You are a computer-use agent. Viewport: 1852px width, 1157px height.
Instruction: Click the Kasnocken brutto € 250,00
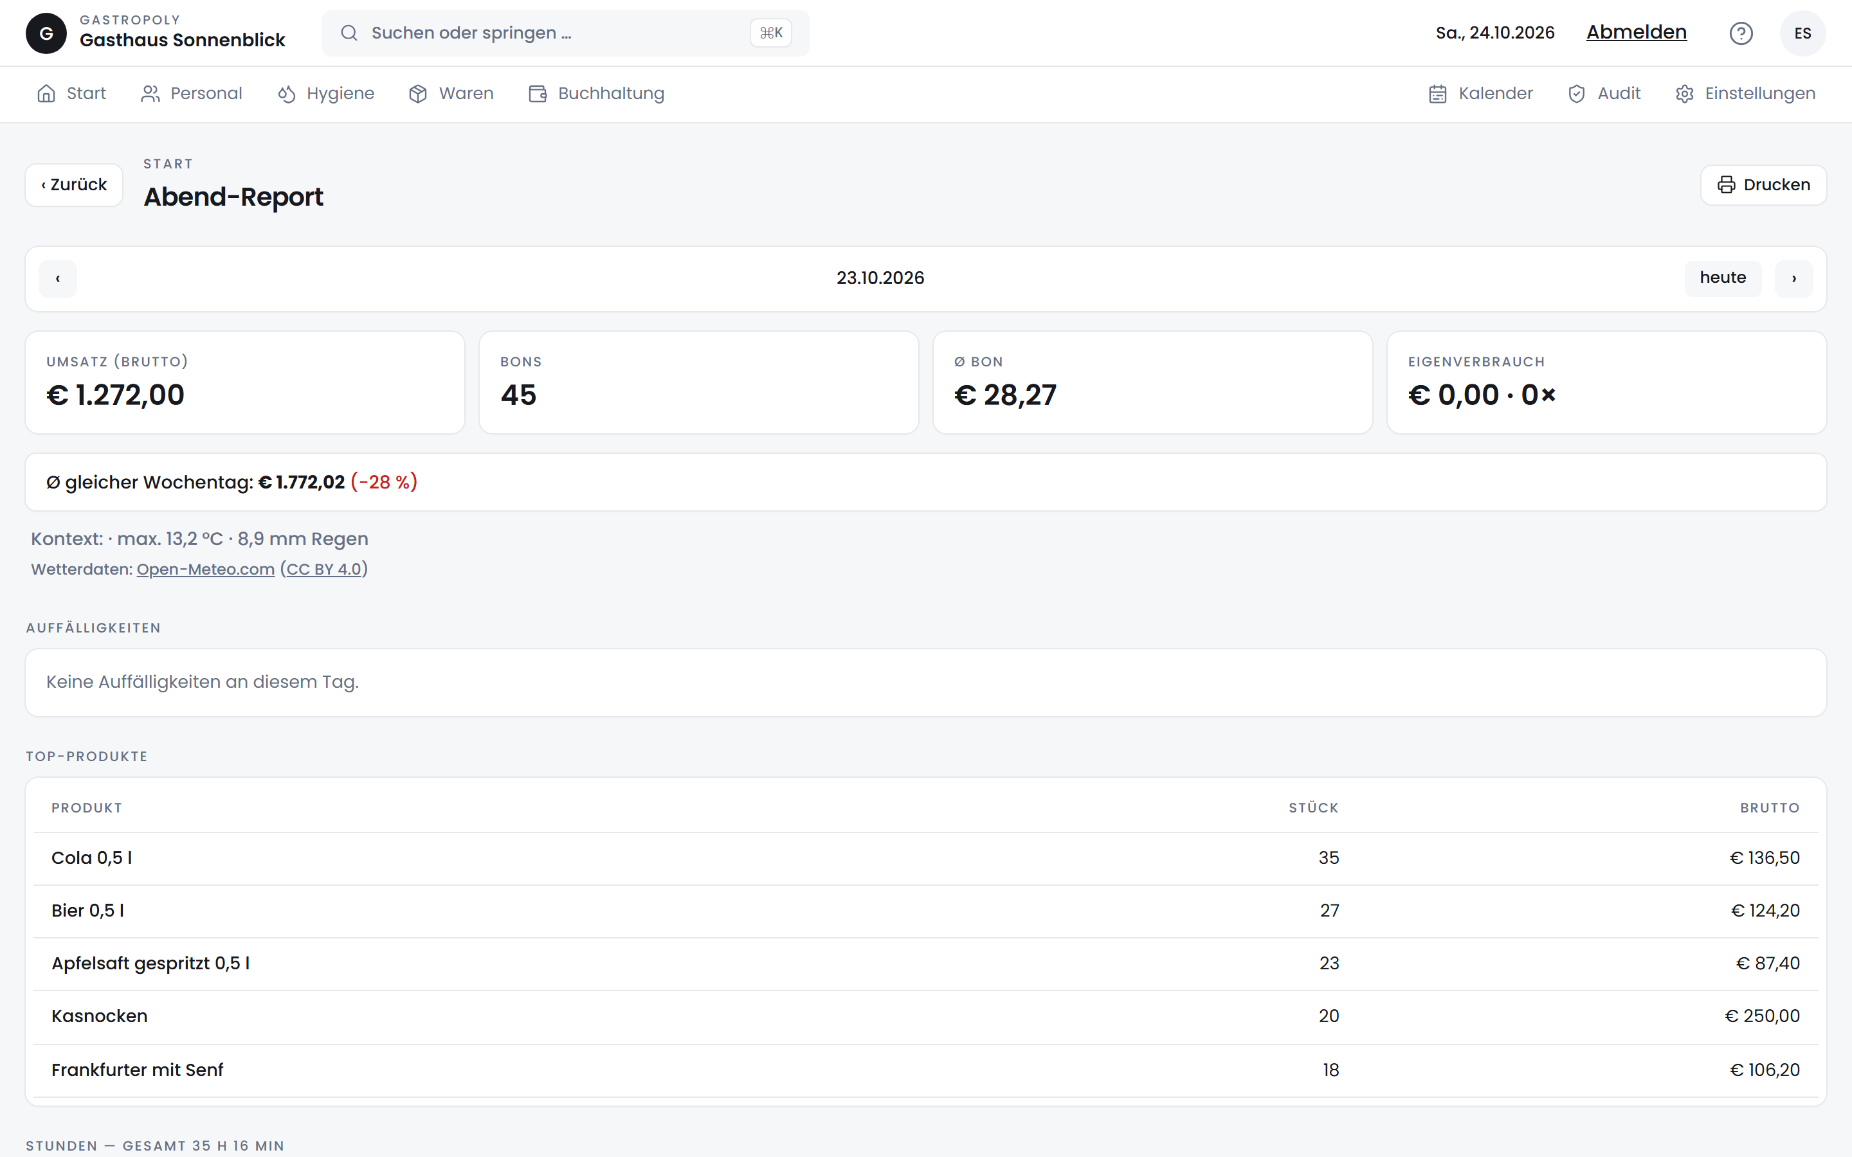[1762, 1016]
